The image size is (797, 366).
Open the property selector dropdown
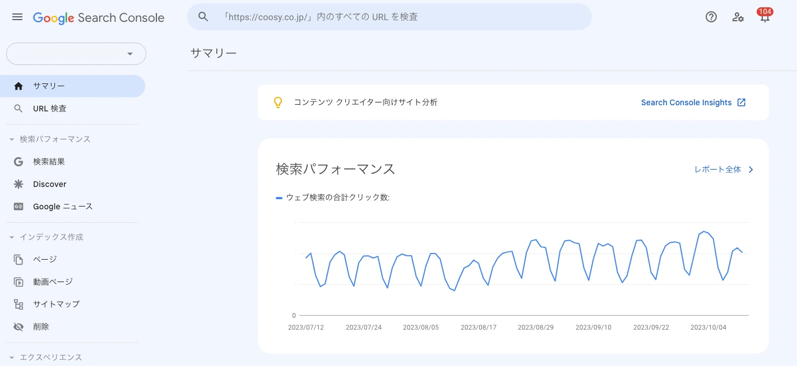coord(76,54)
